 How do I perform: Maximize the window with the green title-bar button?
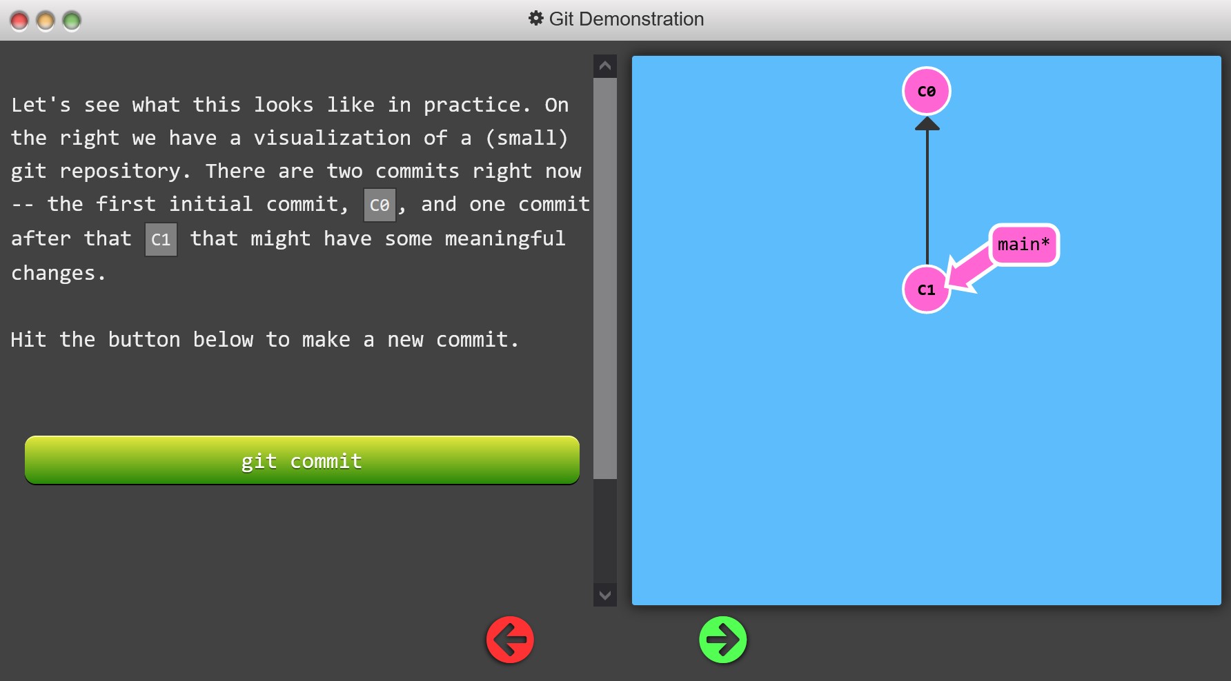(72, 21)
